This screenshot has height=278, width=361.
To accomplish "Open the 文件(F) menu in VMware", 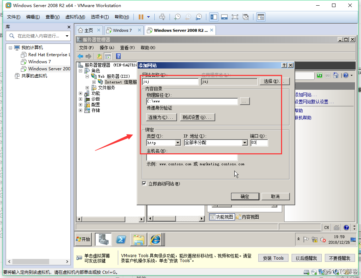I will [13, 17].
